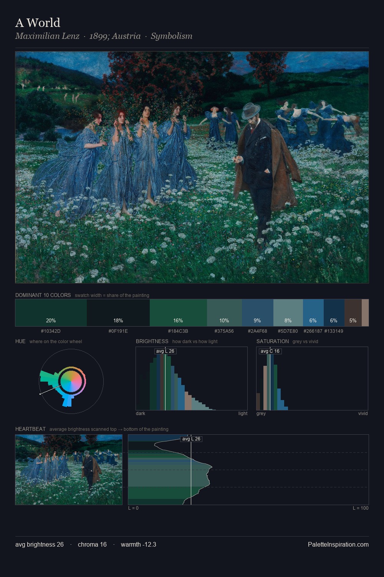Click the light axis label

point(243,414)
